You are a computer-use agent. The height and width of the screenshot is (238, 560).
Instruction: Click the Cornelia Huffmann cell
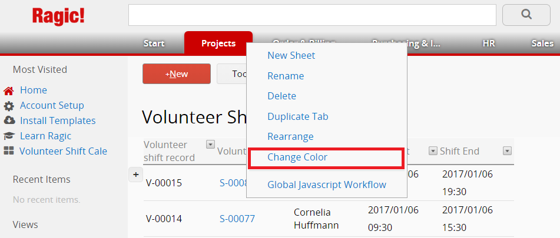coord(316,219)
